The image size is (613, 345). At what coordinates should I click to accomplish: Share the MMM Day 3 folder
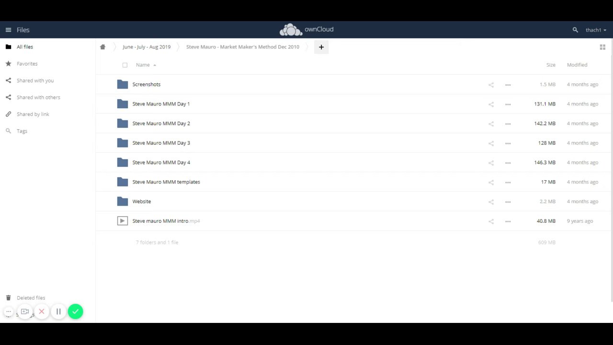491,143
